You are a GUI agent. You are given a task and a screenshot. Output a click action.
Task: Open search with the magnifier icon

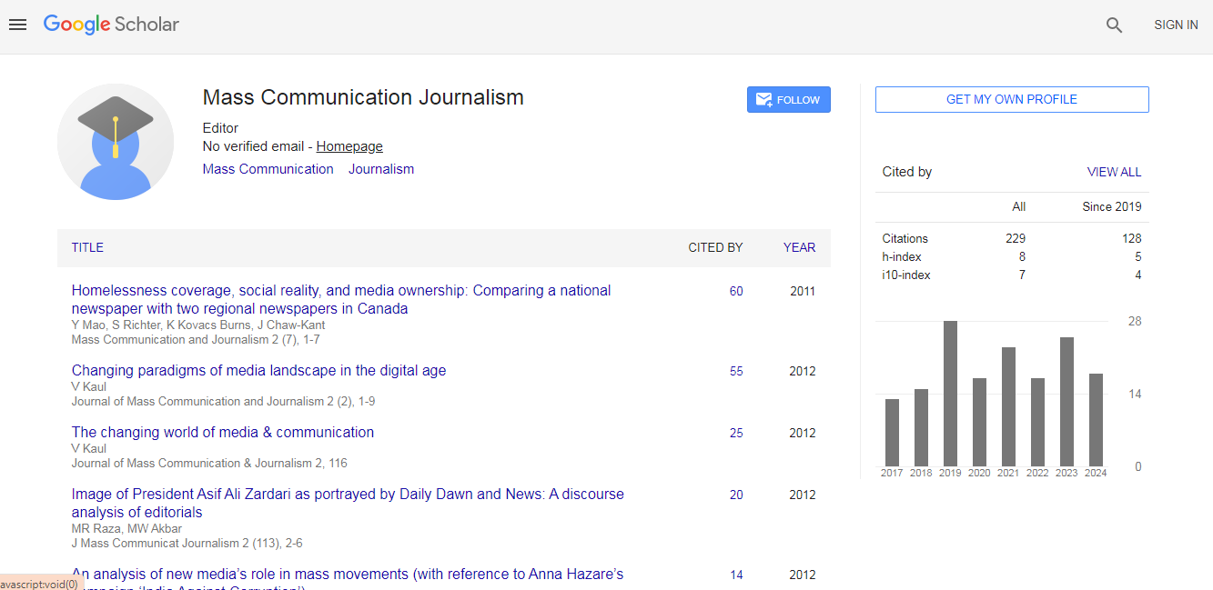click(1114, 25)
